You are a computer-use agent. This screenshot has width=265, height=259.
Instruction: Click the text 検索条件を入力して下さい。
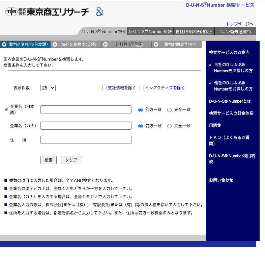[x=29, y=66]
